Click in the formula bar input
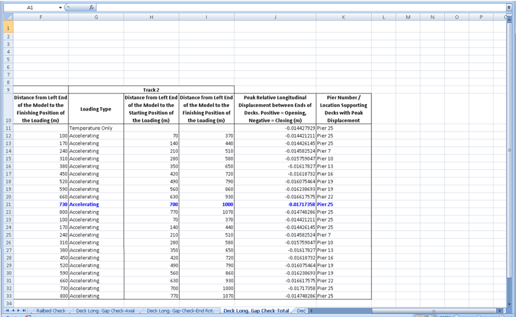 click(298, 8)
